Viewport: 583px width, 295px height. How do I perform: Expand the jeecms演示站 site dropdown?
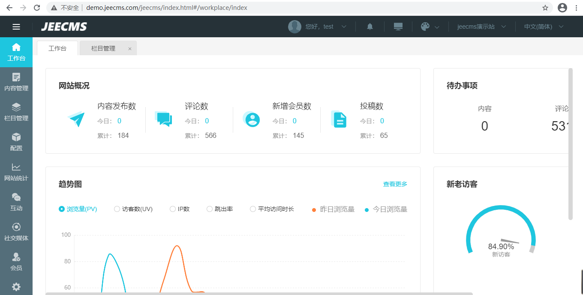pos(481,27)
